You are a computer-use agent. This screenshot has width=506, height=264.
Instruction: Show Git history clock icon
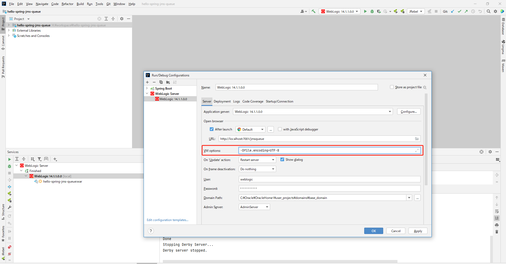pyautogui.click(x=473, y=11)
